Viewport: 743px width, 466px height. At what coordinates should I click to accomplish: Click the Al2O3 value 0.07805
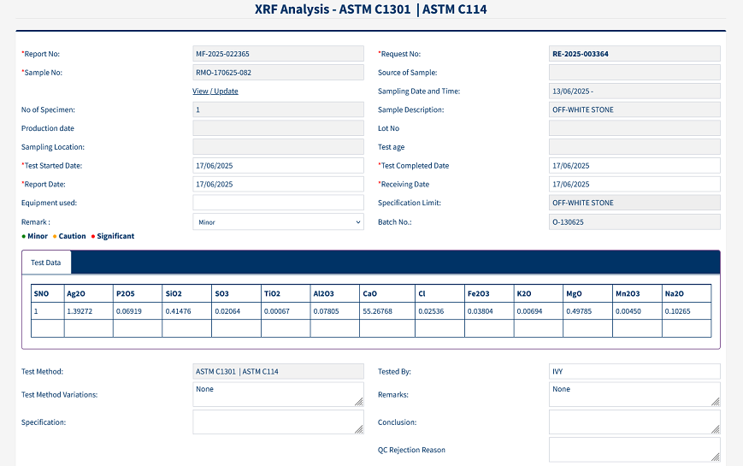[326, 311]
